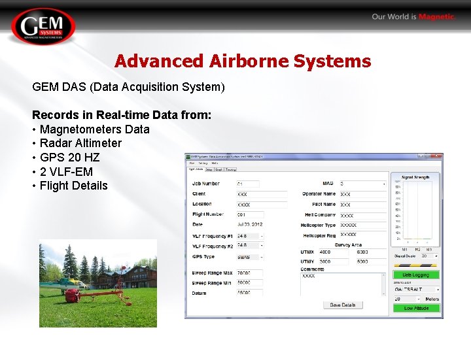Click the Signal Strength chart

point(415,209)
